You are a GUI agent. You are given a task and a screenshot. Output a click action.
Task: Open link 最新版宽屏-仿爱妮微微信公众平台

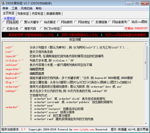coord(31,35)
